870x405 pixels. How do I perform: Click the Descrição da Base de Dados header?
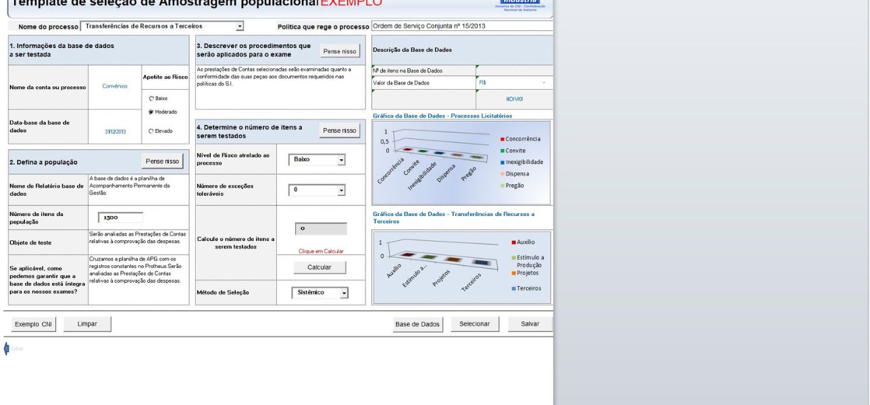[412, 49]
